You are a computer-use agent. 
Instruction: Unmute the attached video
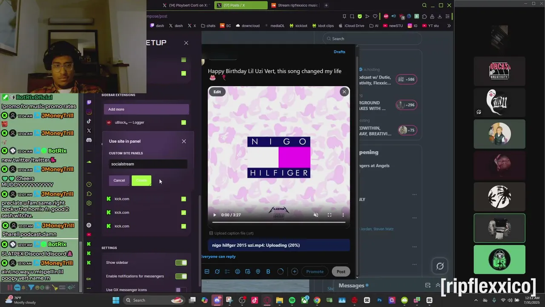[x=316, y=215]
